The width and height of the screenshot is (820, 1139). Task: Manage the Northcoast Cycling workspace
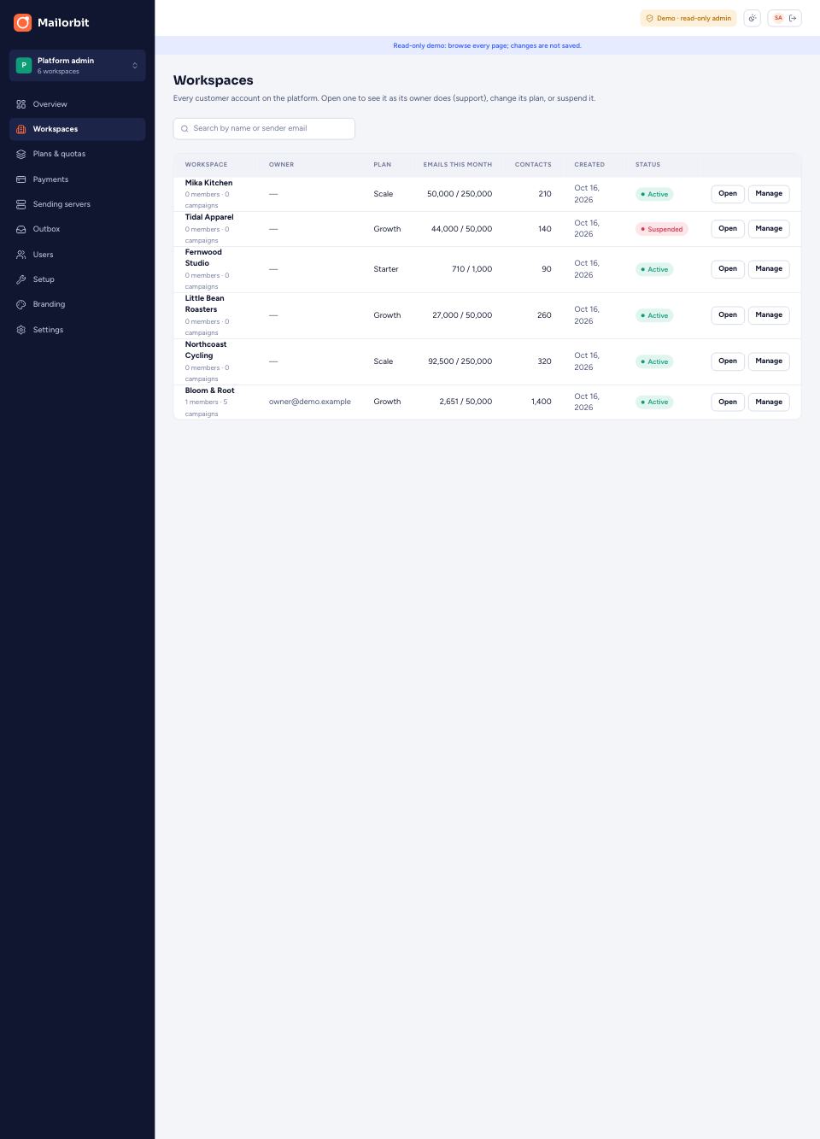769,361
